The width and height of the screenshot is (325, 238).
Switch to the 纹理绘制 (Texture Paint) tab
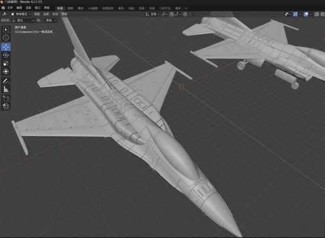click(x=108, y=8)
